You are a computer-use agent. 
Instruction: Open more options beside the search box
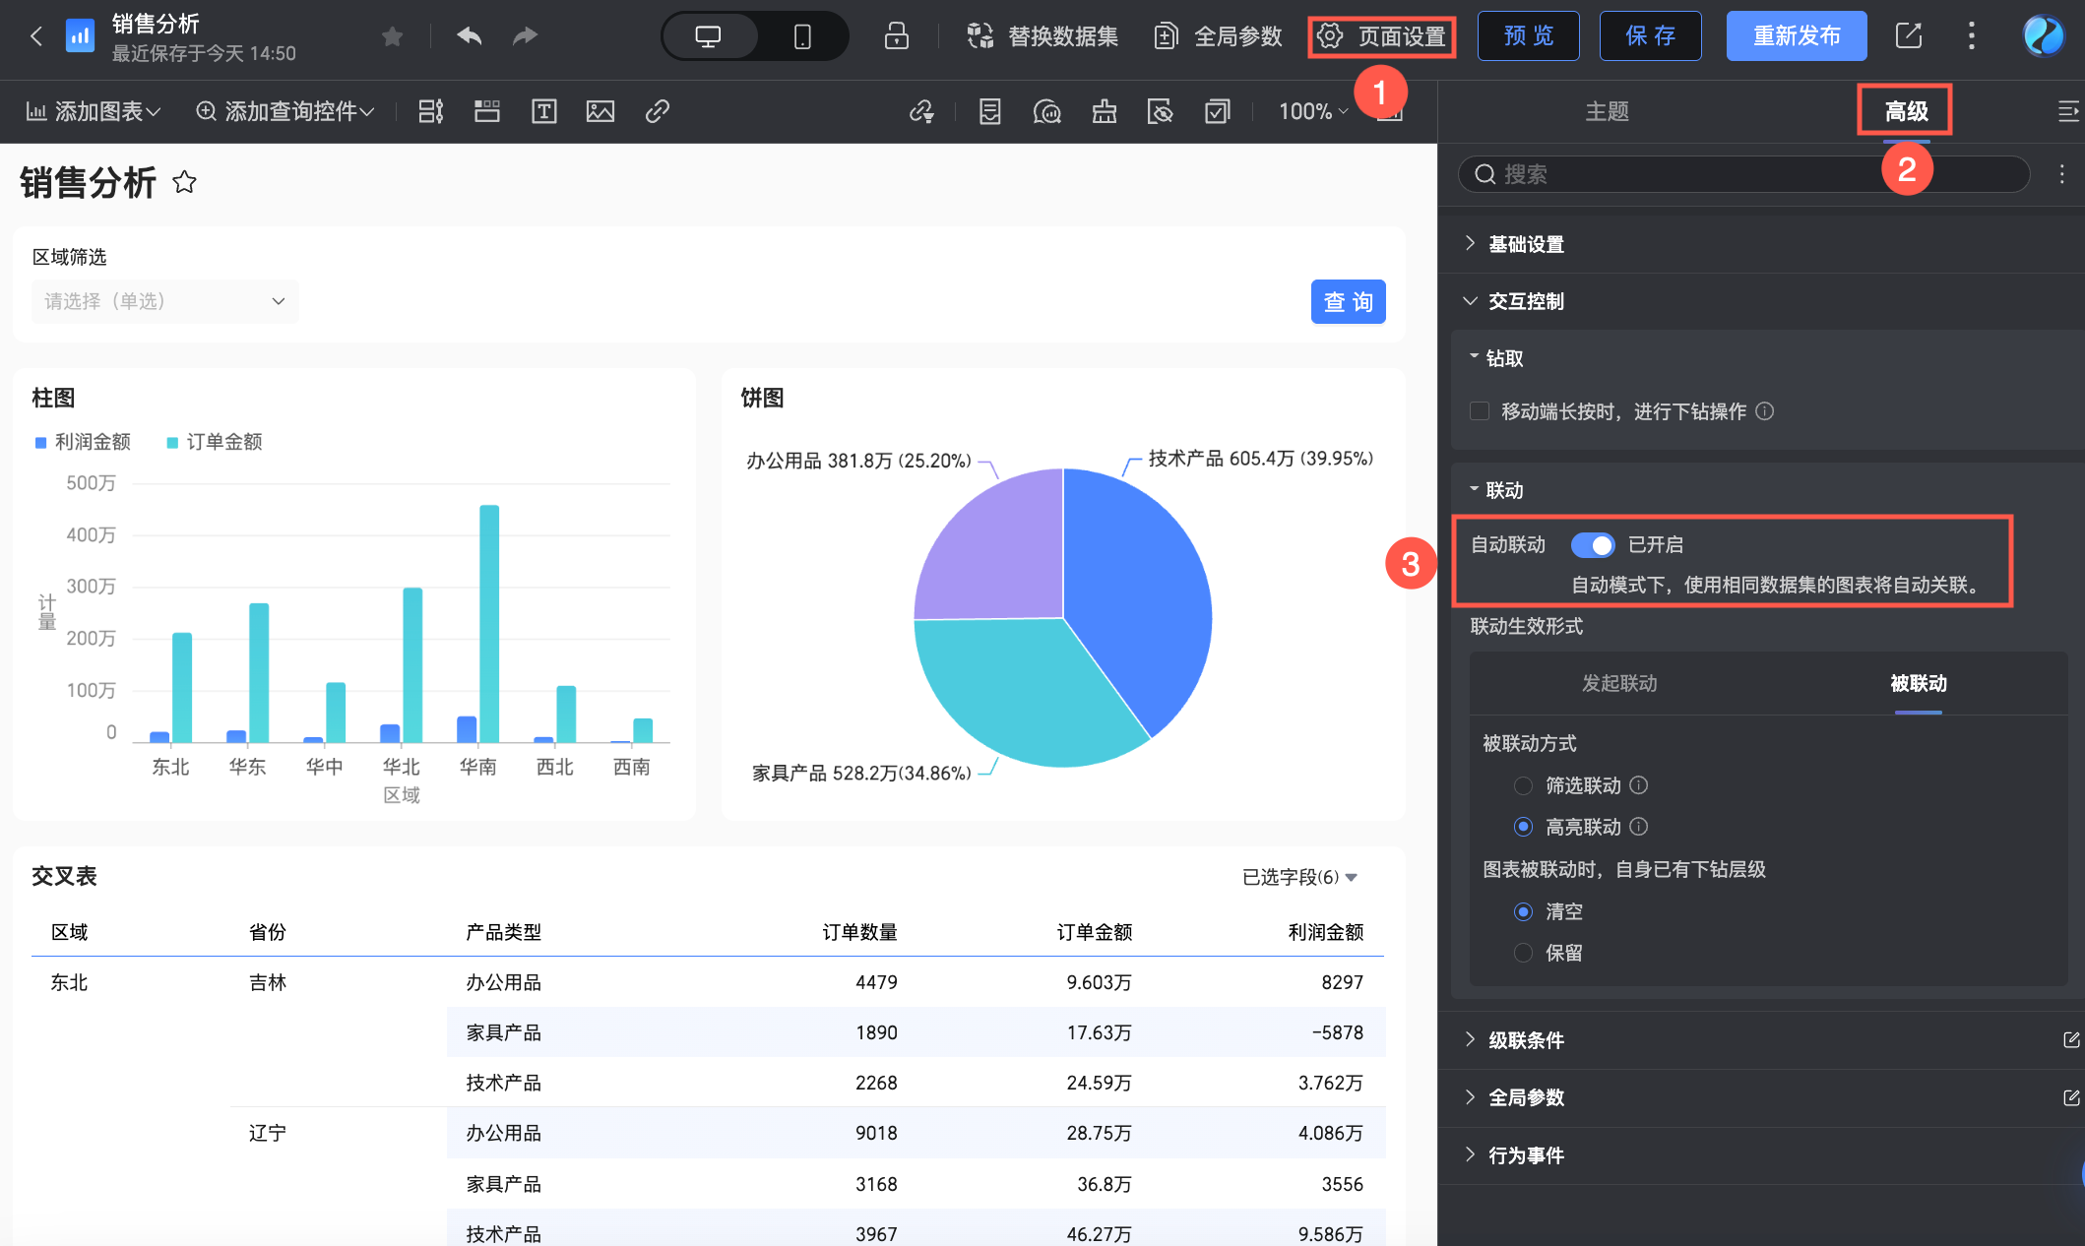[2061, 174]
